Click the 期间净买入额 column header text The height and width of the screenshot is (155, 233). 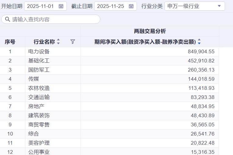[x=145, y=42]
